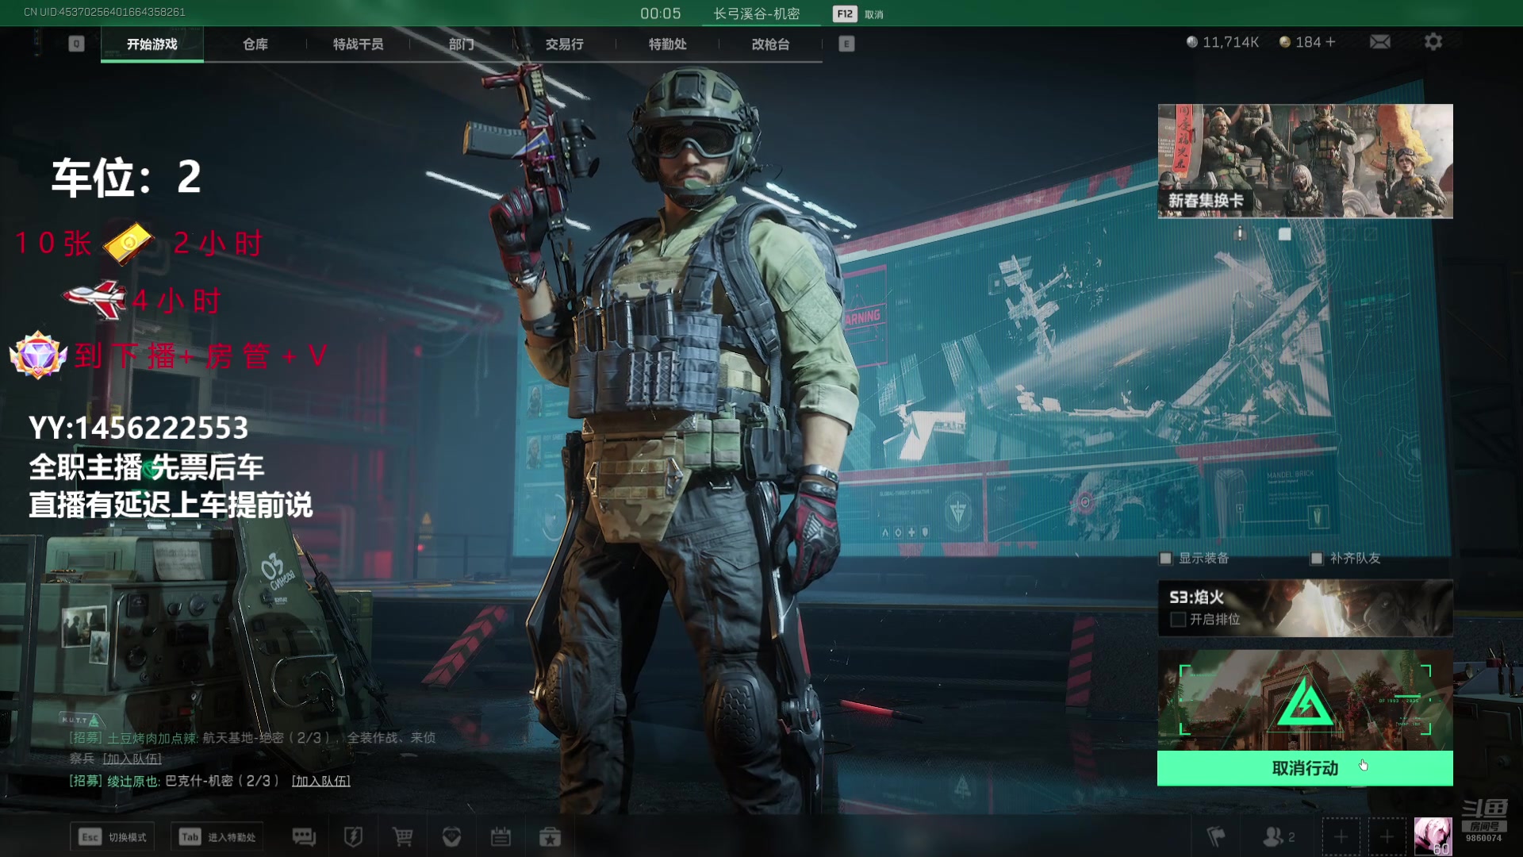This screenshot has height=857, width=1523.
Task: Select the 开始游戏 tab
Action: (152, 44)
